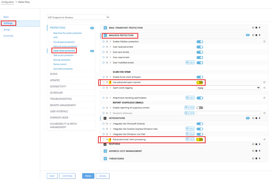This screenshot has width=273, height=180.
Task: Click info icon for Recipient addresses row
Action: [x=264, y=113]
